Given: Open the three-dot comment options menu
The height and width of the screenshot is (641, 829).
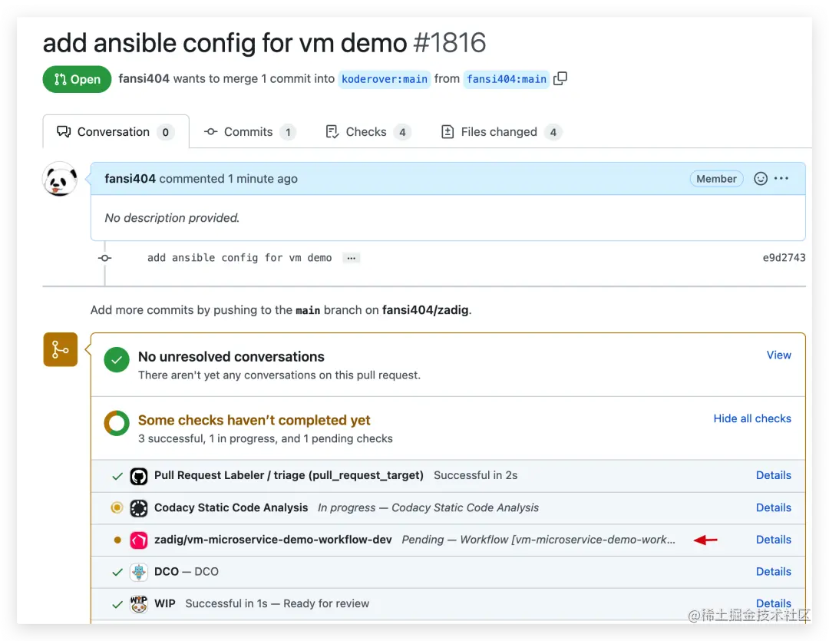Looking at the screenshot, I should pos(781,179).
